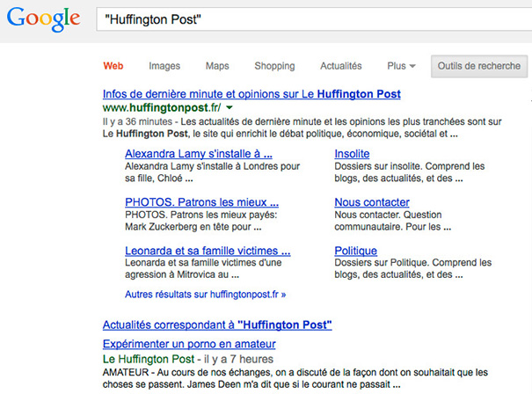The image size is (532, 394).
Task: Open Actualités correspondant à "Huffington Post"
Action: pyautogui.click(x=217, y=325)
